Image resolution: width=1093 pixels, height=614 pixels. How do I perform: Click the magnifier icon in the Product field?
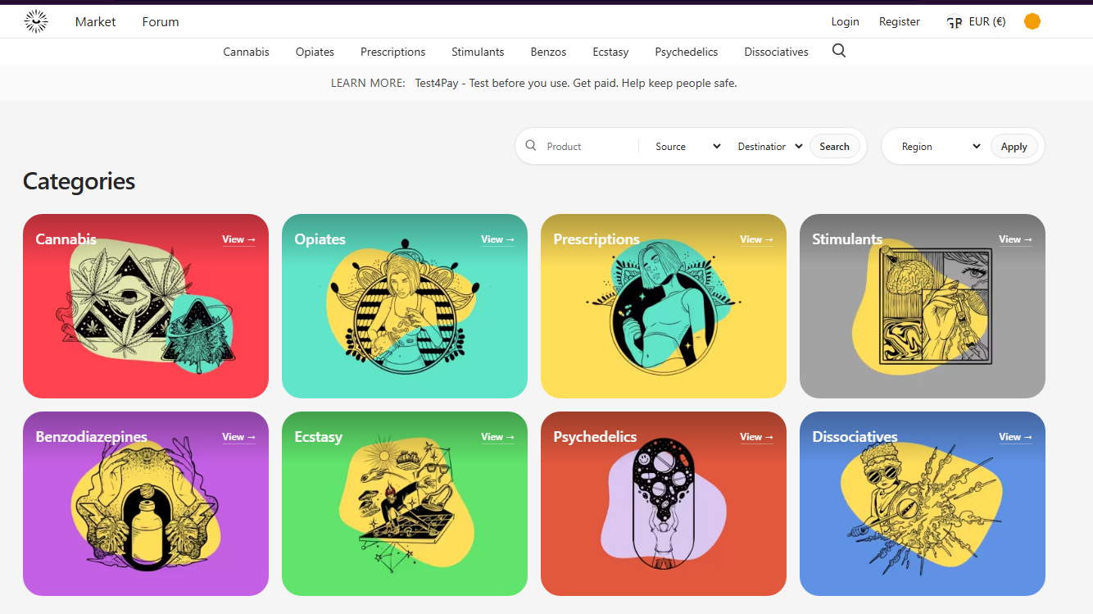531,146
